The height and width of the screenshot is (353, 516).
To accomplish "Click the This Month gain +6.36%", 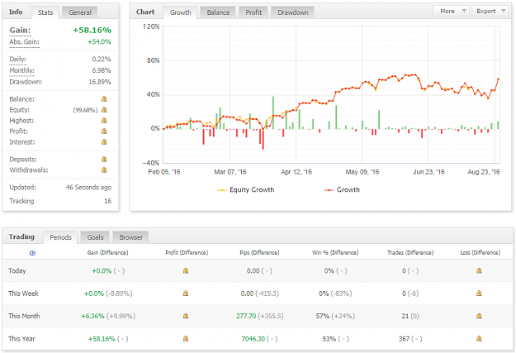I will (x=92, y=316).
